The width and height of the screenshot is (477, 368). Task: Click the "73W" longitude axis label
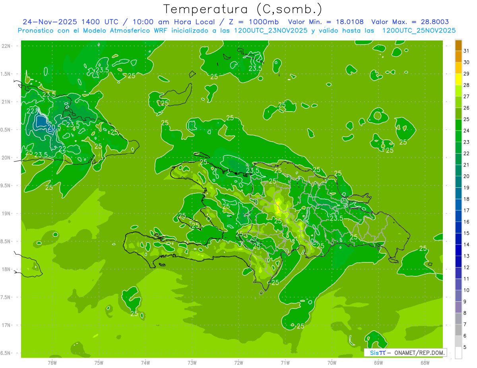coord(192,362)
